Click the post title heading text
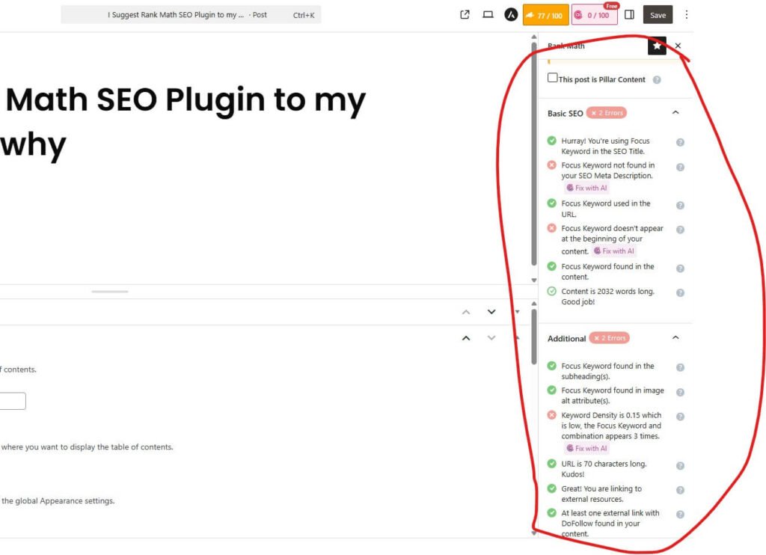 (x=183, y=122)
